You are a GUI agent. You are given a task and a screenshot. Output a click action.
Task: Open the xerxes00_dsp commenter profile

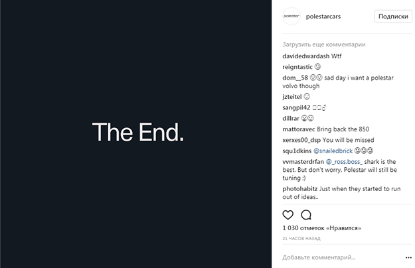pos(301,140)
